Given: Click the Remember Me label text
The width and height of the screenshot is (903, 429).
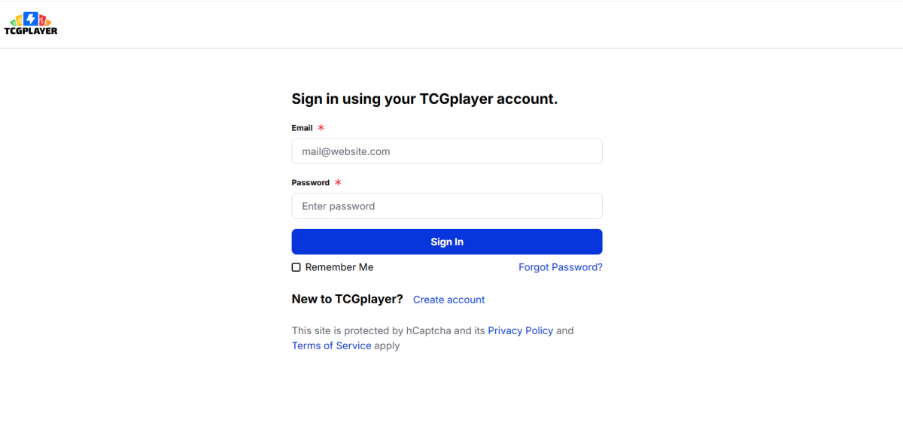Looking at the screenshot, I should click(x=339, y=267).
